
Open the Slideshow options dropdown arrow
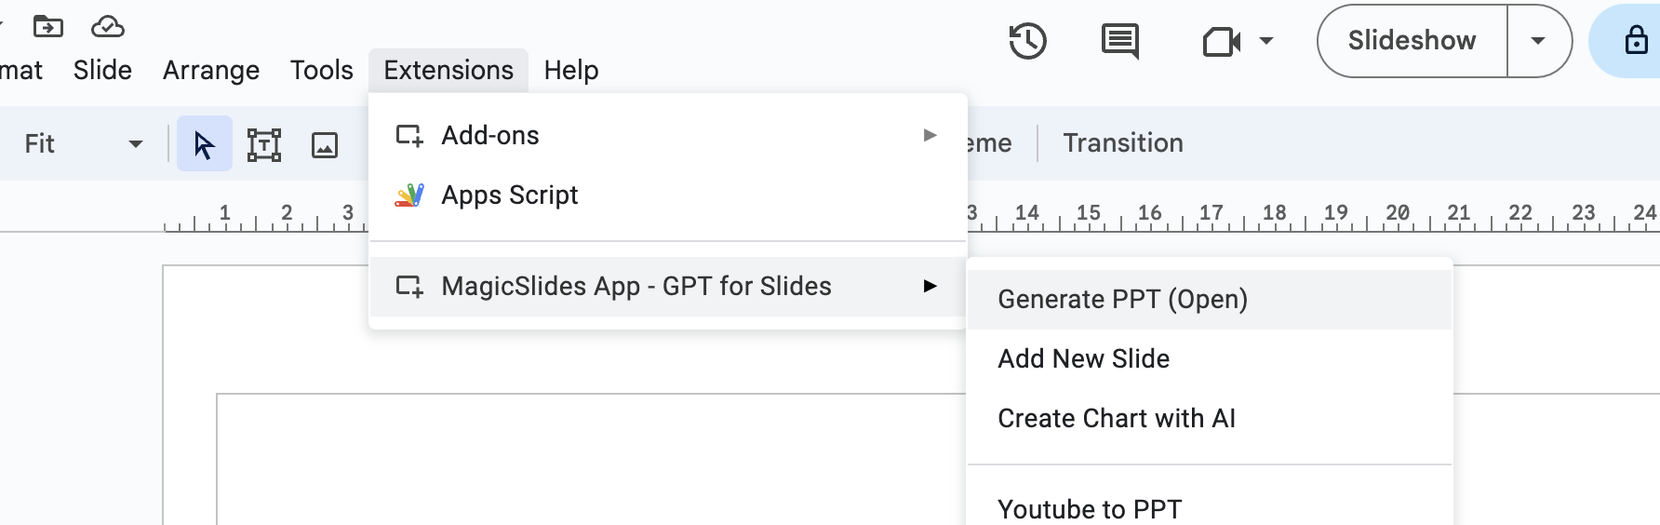[1538, 41]
